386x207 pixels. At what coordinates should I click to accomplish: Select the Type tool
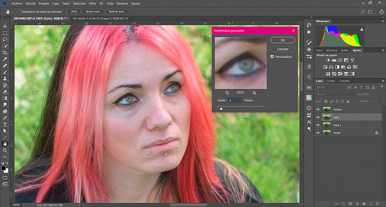(x=5, y=125)
